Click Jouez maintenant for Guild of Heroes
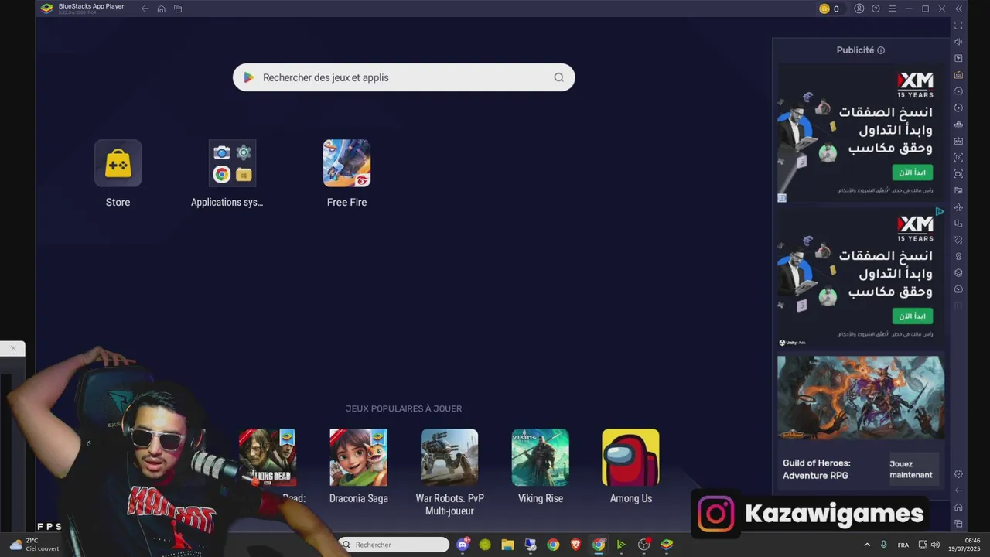This screenshot has width=990, height=557. coord(913,470)
